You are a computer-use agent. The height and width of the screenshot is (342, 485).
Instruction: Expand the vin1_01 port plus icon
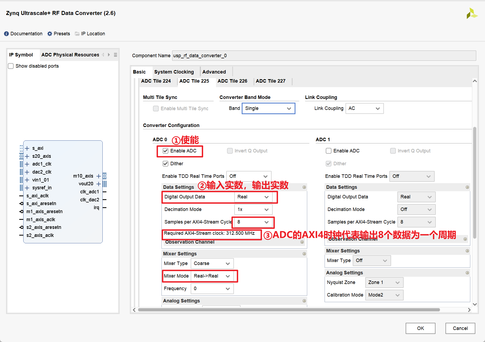click(27, 180)
